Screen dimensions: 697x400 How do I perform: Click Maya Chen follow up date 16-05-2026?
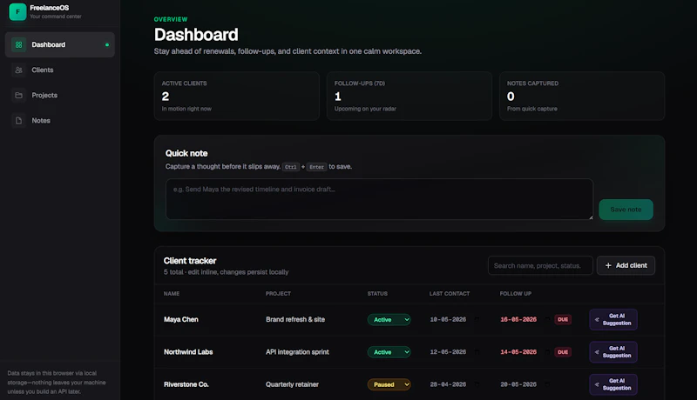pos(518,320)
